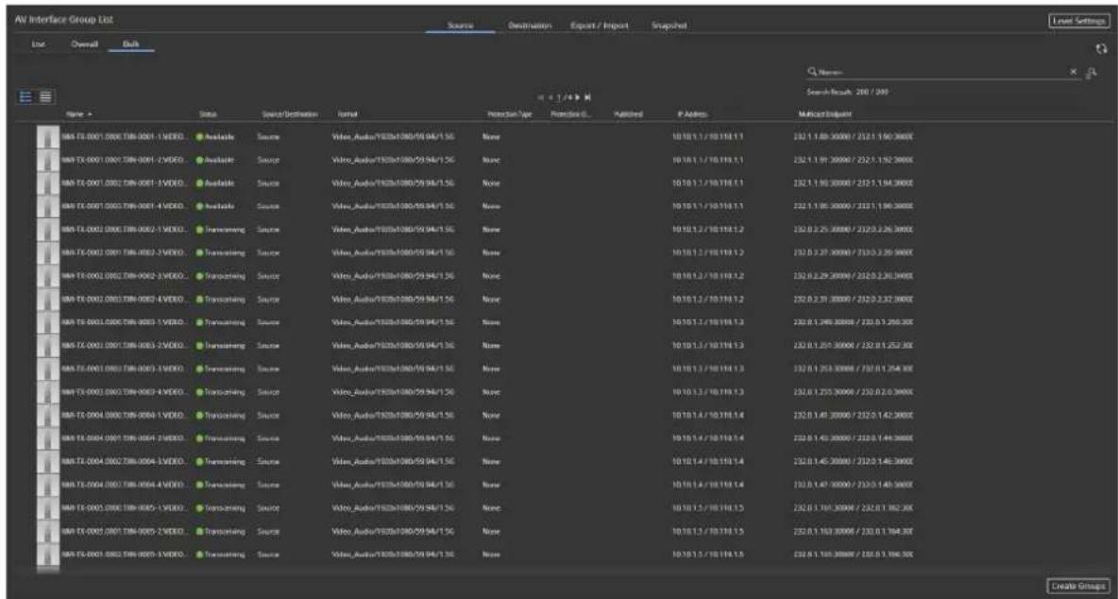Click the name text of row TX-0004.0001
The width and height of the screenshot is (1118, 599).
coord(126,437)
